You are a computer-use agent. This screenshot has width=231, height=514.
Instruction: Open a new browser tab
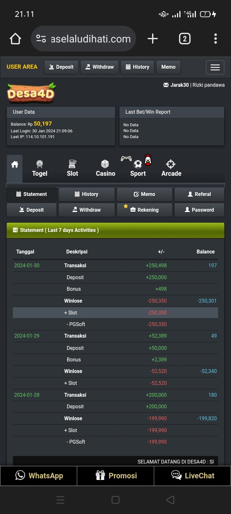tap(153, 39)
